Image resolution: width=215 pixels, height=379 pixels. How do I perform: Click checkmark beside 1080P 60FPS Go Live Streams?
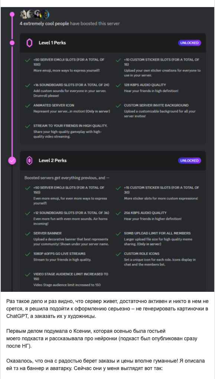click(x=27, y=254)
